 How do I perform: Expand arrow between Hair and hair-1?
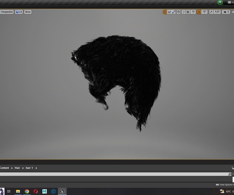point(23,168)
